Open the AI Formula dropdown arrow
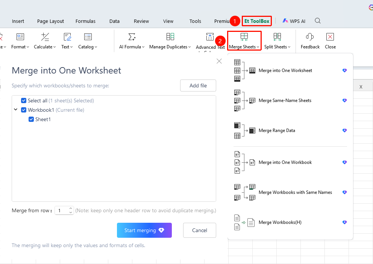 (143, 47)
